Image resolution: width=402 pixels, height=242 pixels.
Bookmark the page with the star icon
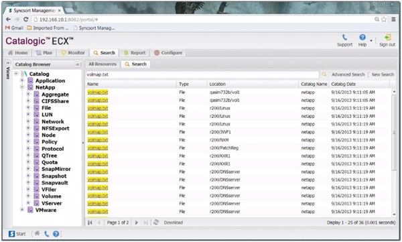pyautogui.click(x=384, y=19)
